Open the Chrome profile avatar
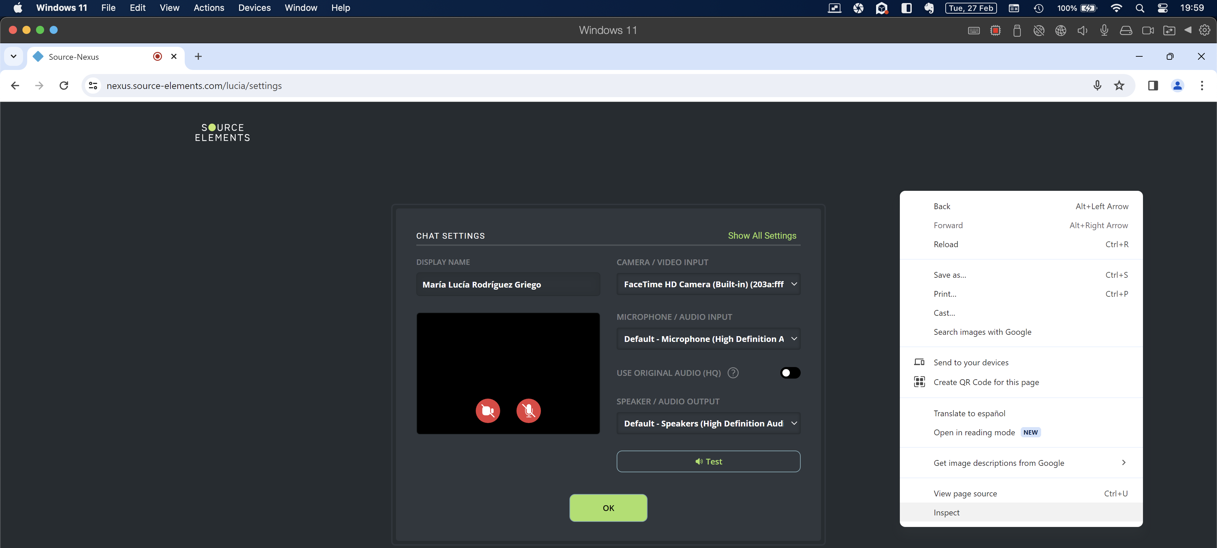This screenshot has width=1217, height=548. [1177, 86]
